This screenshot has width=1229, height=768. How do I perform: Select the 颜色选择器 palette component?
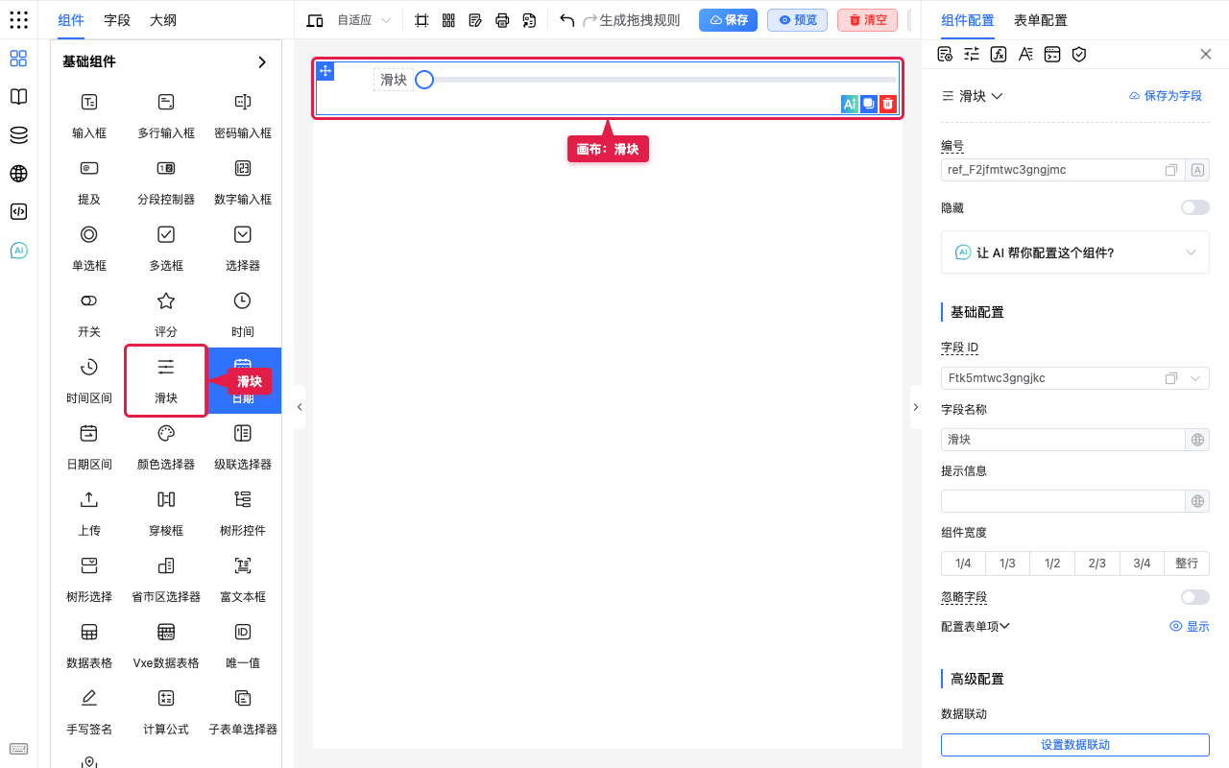tap(166, 447)
